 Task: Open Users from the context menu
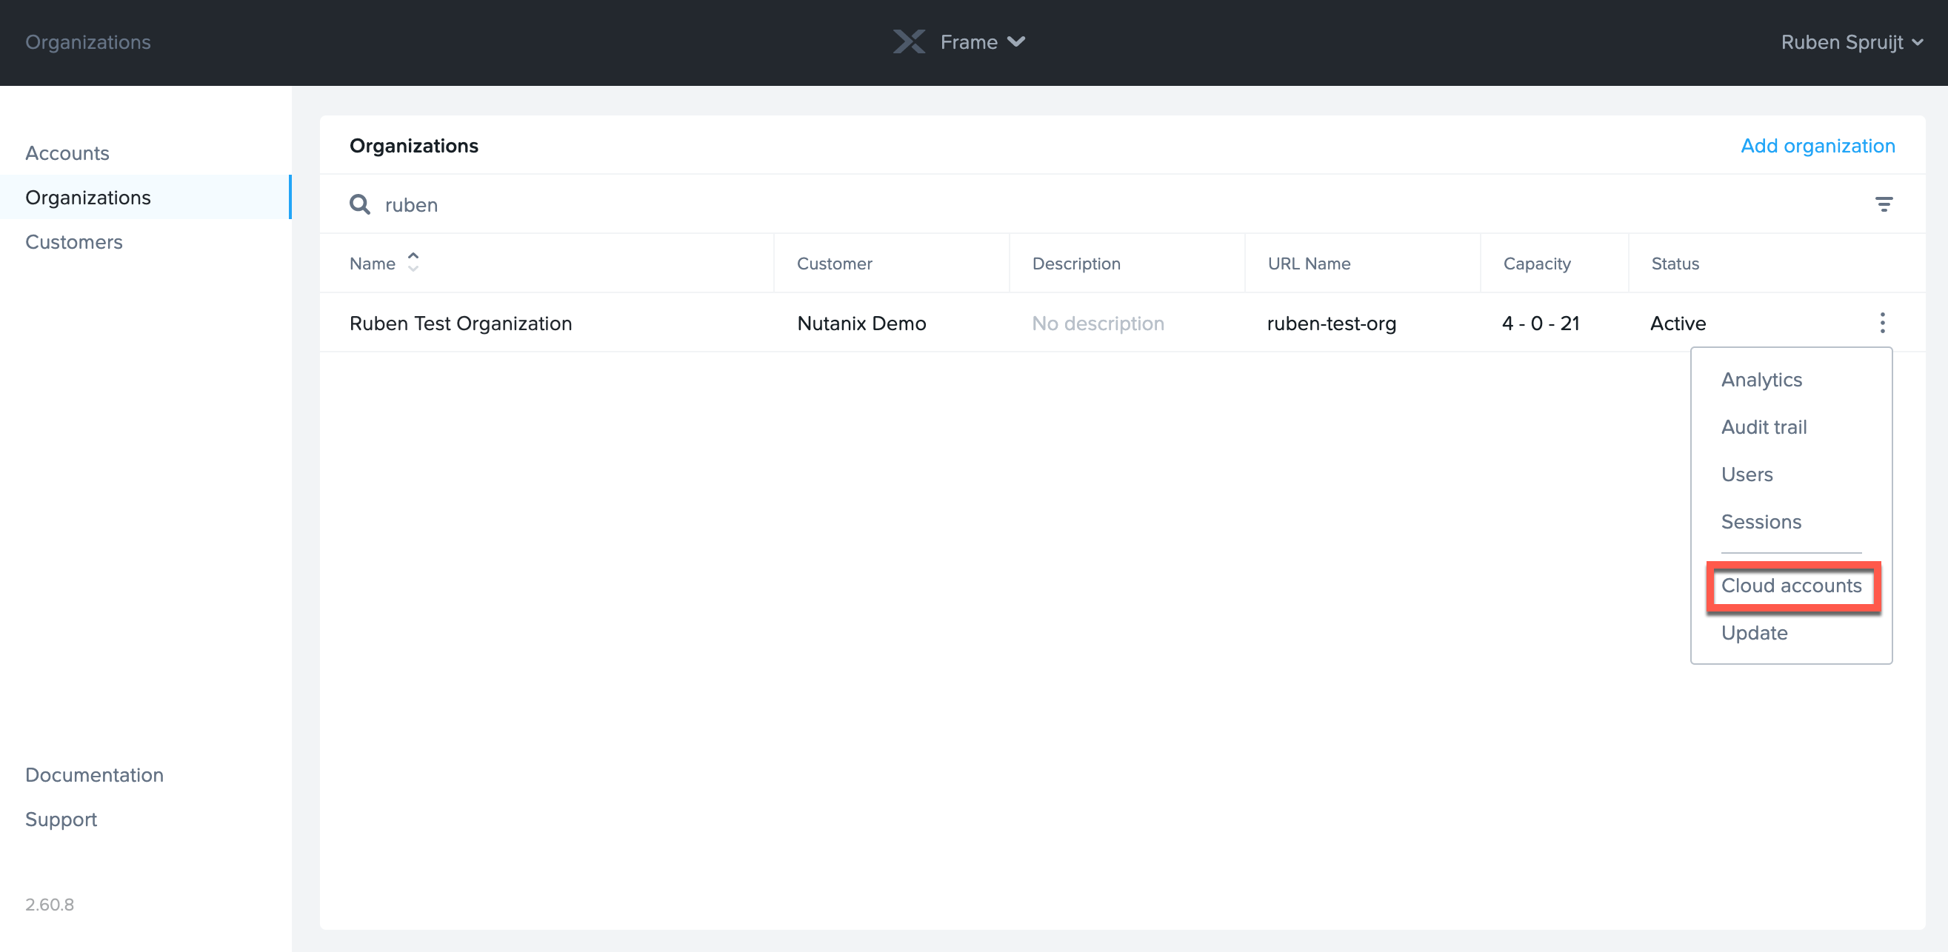point(1747,474)
